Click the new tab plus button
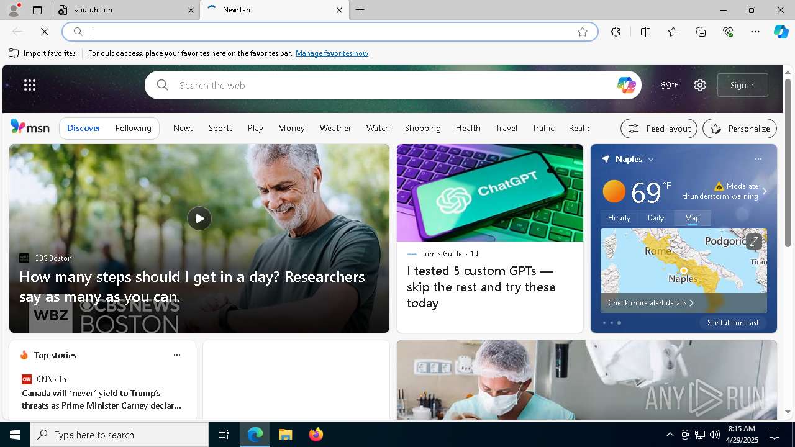Image resolution: width=795 pixels, height=447 pixels. 360,10
